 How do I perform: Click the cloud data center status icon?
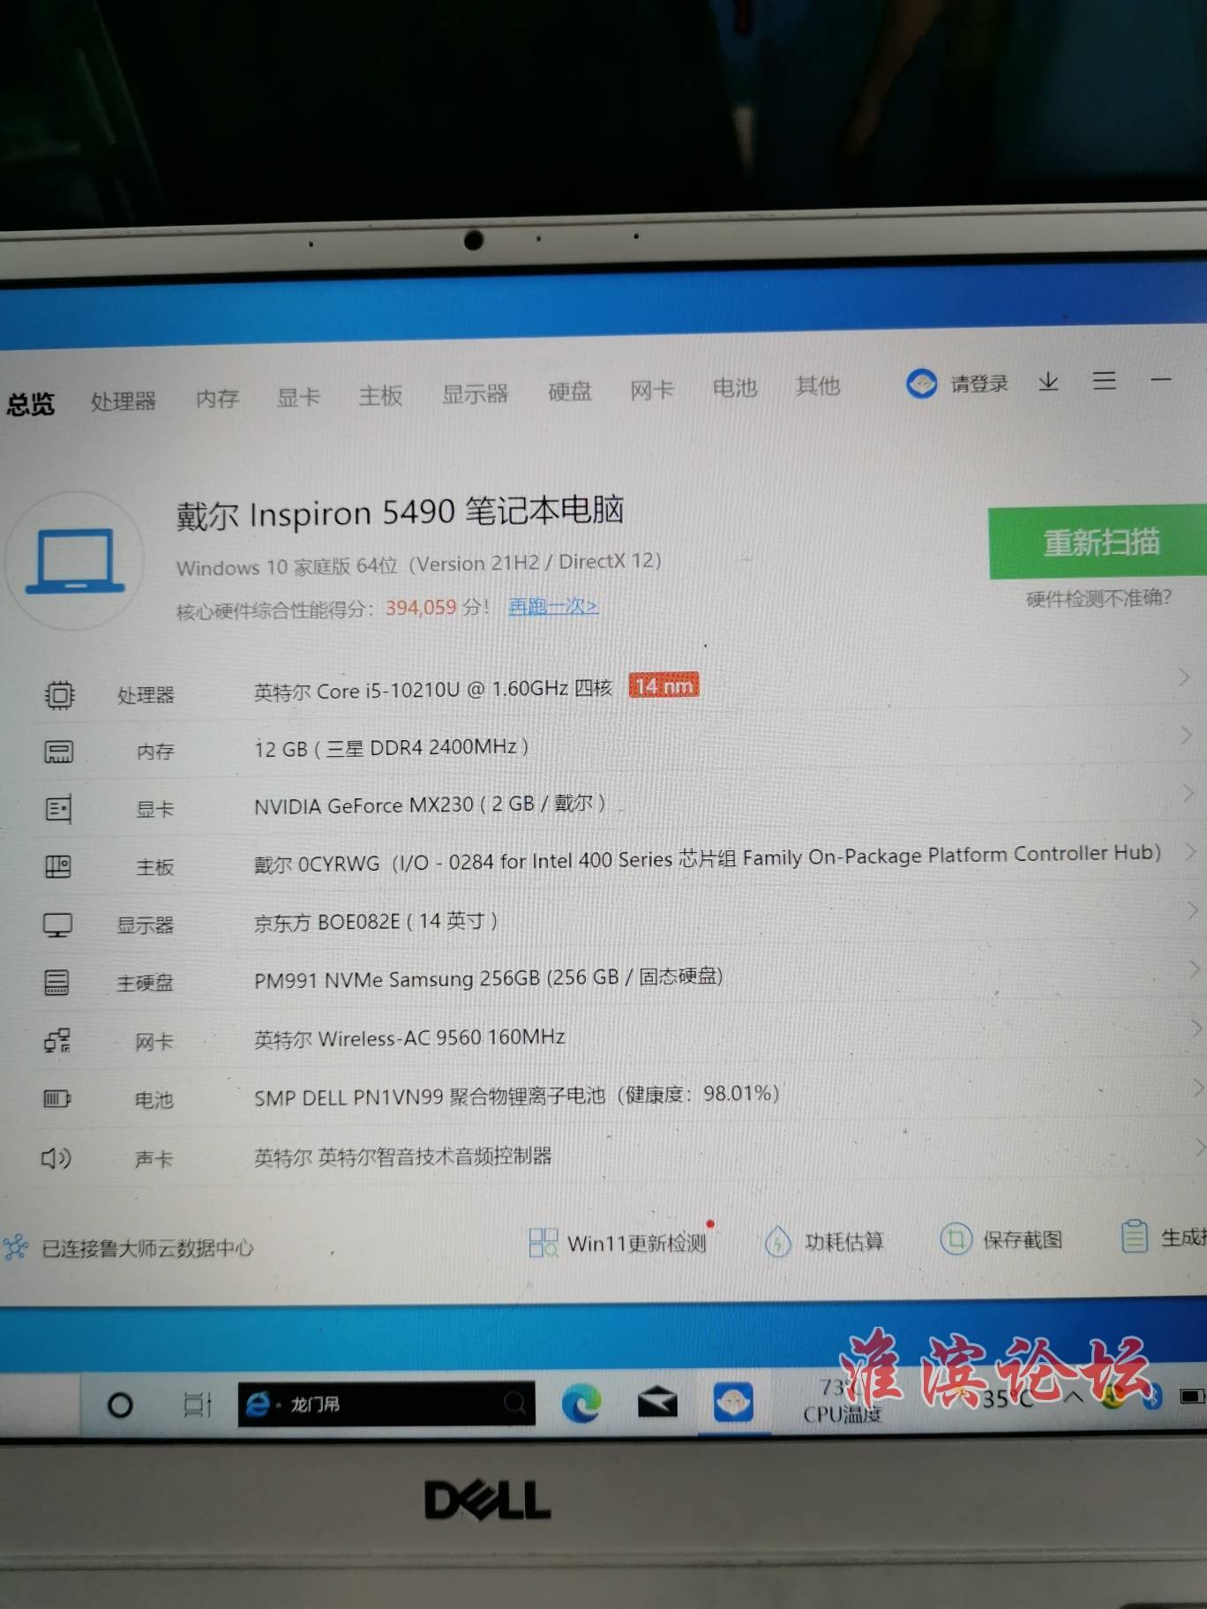[15, 1247]
